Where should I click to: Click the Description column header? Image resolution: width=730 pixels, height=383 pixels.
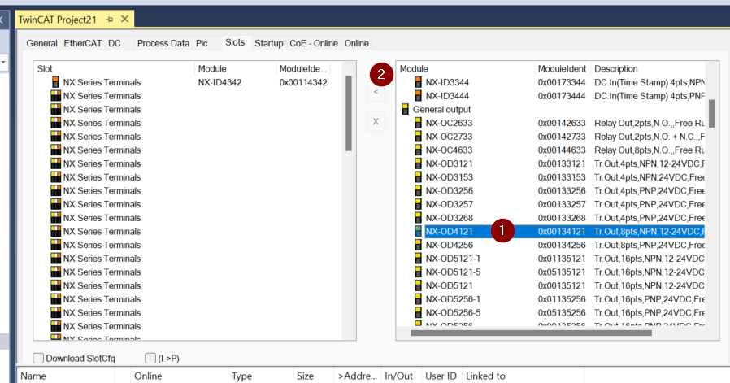(649, 69)
